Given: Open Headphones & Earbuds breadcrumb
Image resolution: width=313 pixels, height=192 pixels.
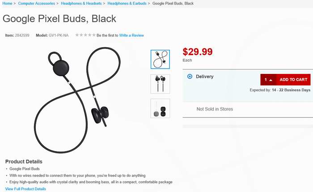Looking at the screenshot, I should pyautogui.click(x=127, y=4).
